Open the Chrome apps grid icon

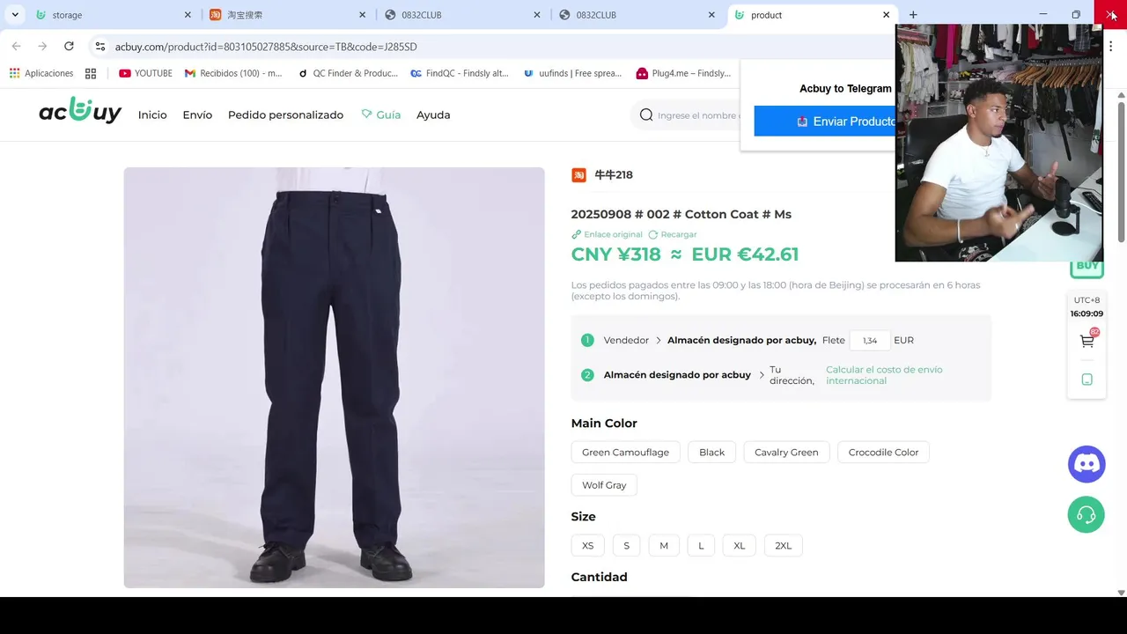[x=91, y=73]
